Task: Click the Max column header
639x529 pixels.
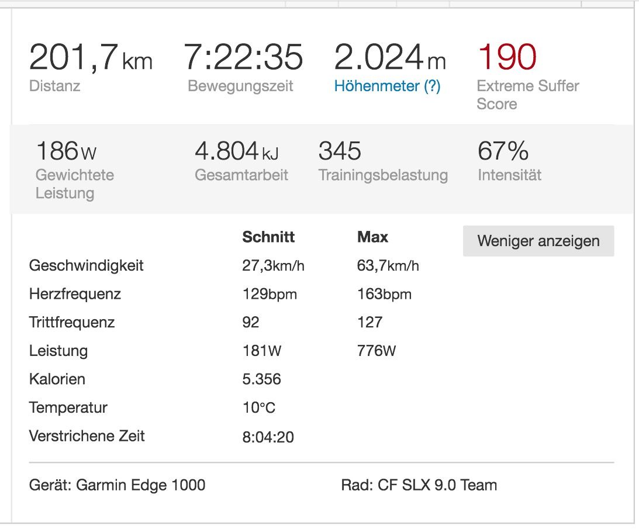Action: pos(372,237)
